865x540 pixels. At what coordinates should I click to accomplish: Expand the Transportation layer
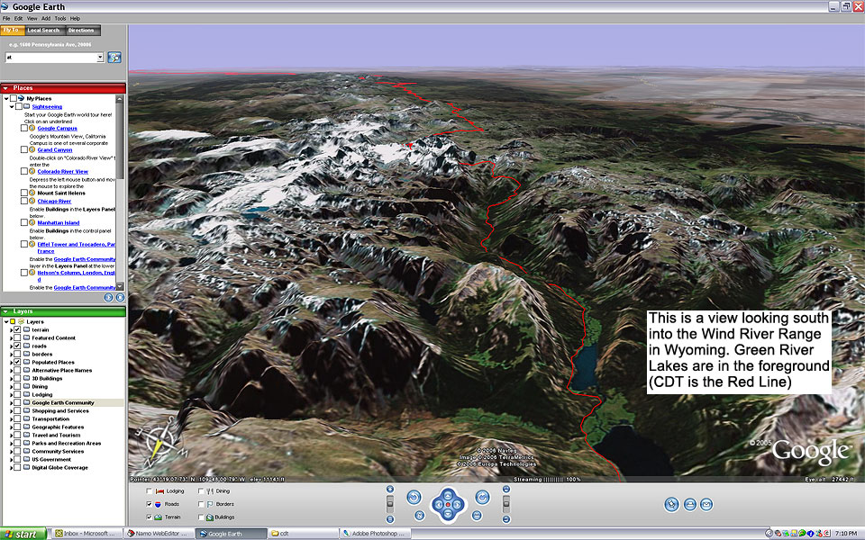[x=11, y=419]
